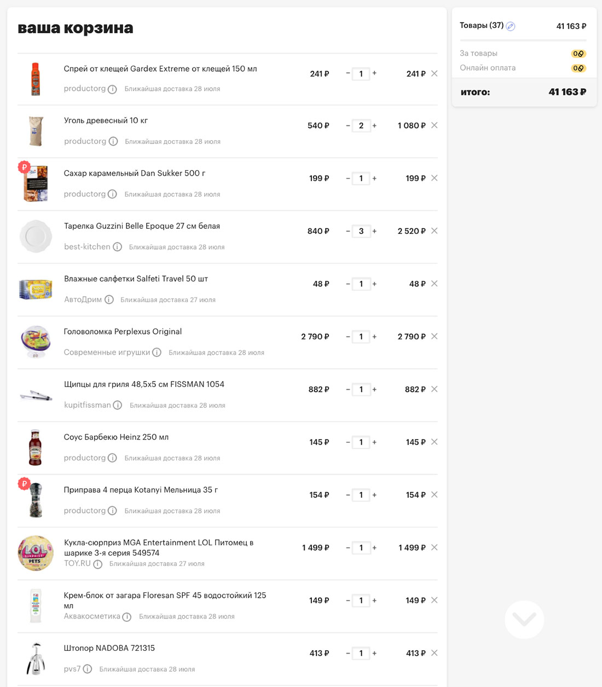Open Штопор NADOBA 721315 product page
The height and width of the screenshot is (687, 602).
coord(109,648)
